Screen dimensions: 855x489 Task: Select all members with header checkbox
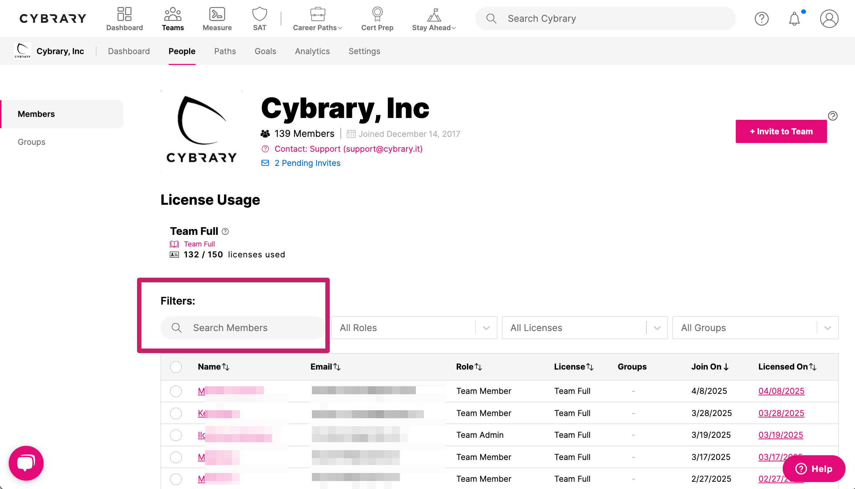176,367
